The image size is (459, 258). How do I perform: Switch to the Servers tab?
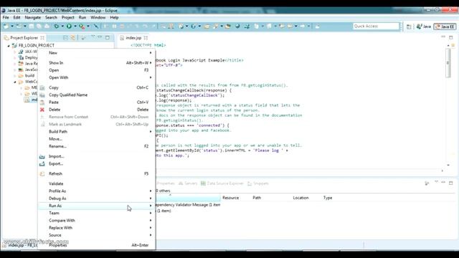click(x=188, y=183)
